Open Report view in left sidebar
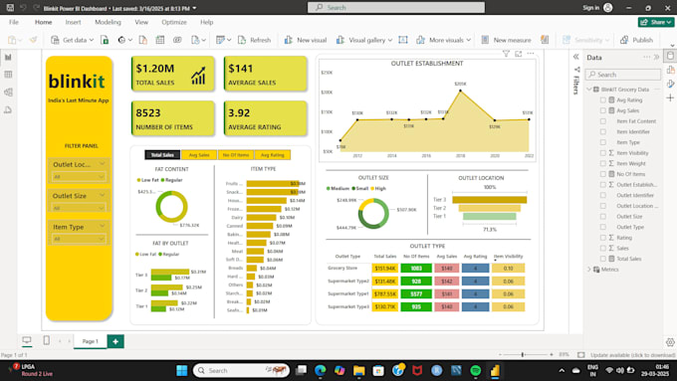The image size is (677, 381). tap(8, 57)
